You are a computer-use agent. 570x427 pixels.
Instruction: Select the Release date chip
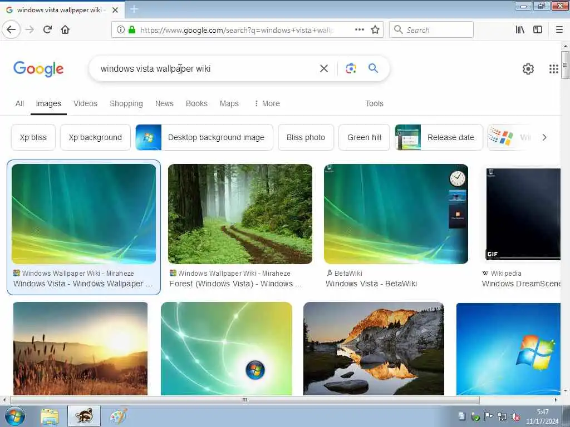click(x=439, y=137)
